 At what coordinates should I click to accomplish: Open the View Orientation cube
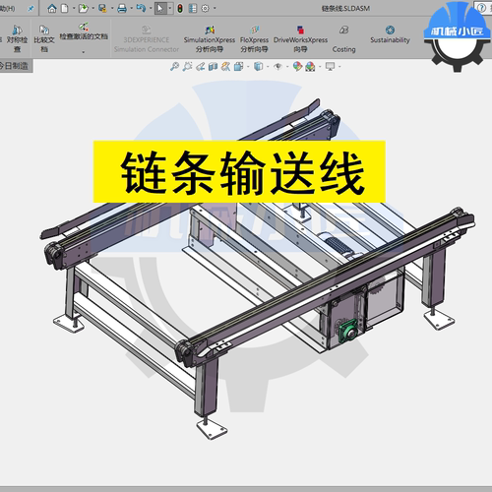point(238,67)
